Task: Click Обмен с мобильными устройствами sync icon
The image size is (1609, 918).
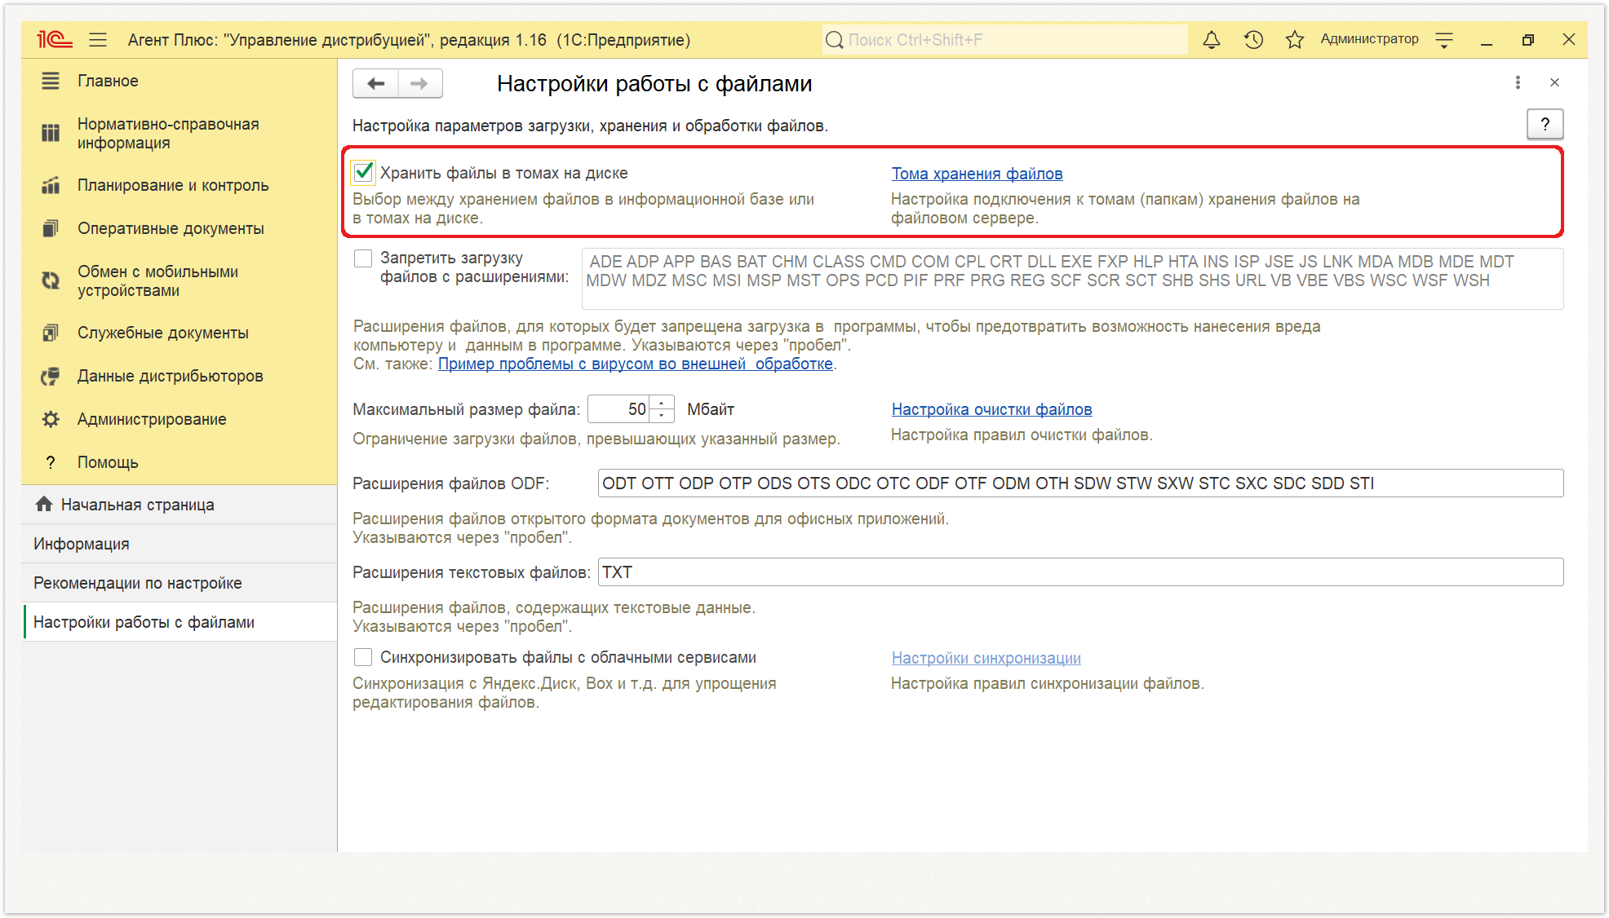Action: [51, 280]
